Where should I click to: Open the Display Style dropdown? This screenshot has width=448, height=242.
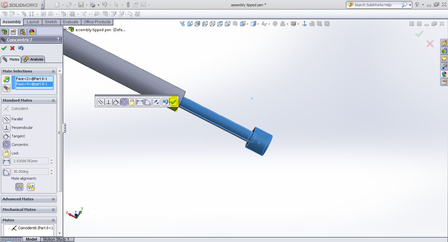[x=258, y=24]
